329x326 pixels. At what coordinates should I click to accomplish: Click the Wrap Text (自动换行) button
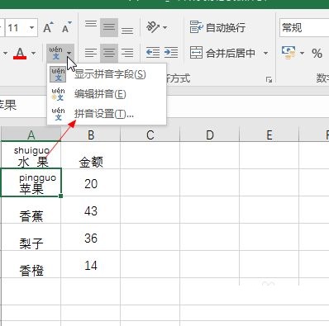click(x=217, y=27)
